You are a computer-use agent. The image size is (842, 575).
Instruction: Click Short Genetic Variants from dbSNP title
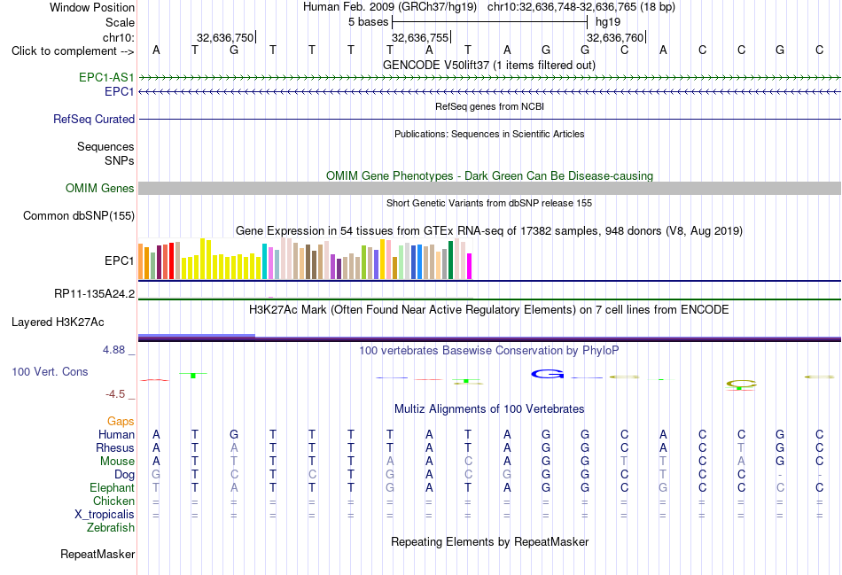(x=489, y=204)
